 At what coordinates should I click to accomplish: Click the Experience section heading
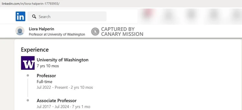pos(35,50)
